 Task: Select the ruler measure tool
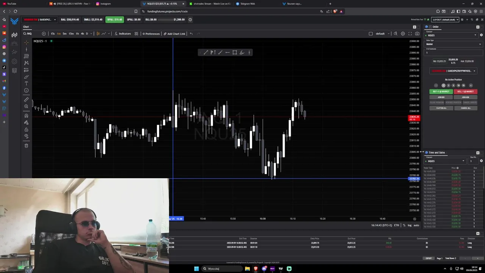coord(26,100)
